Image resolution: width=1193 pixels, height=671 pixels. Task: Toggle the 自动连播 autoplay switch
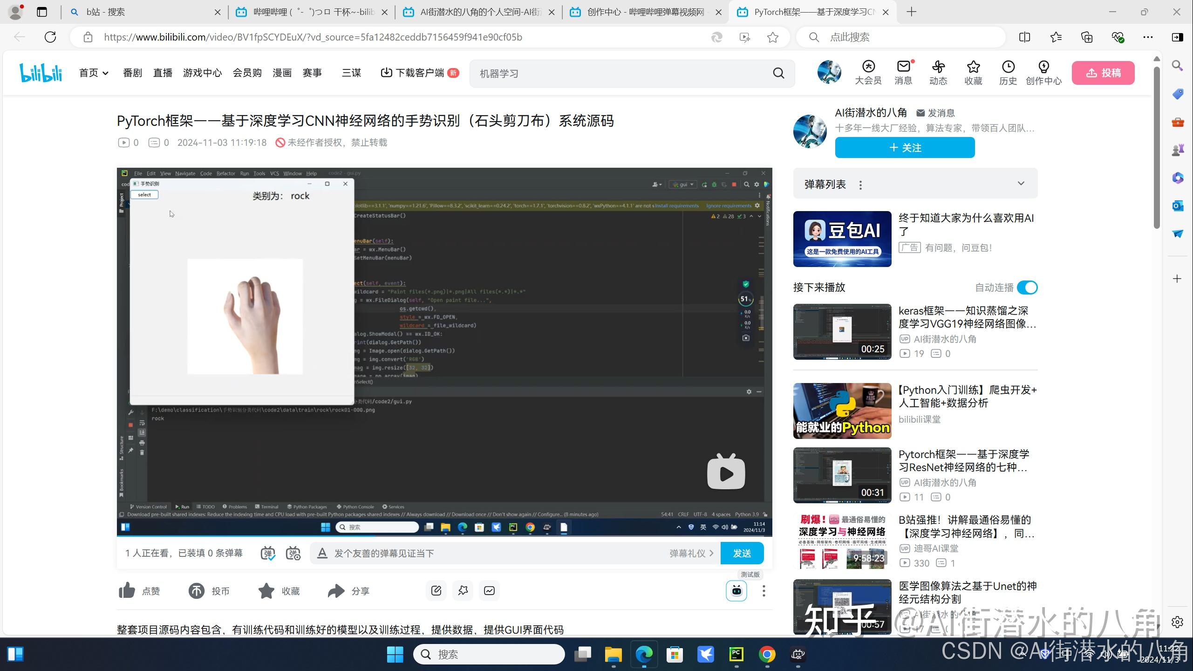(1027, 288)
